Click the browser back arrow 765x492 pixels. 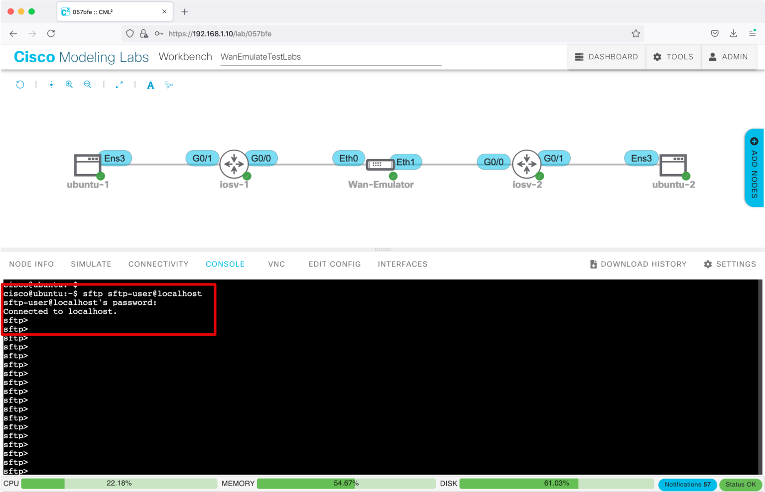[13, 33]
